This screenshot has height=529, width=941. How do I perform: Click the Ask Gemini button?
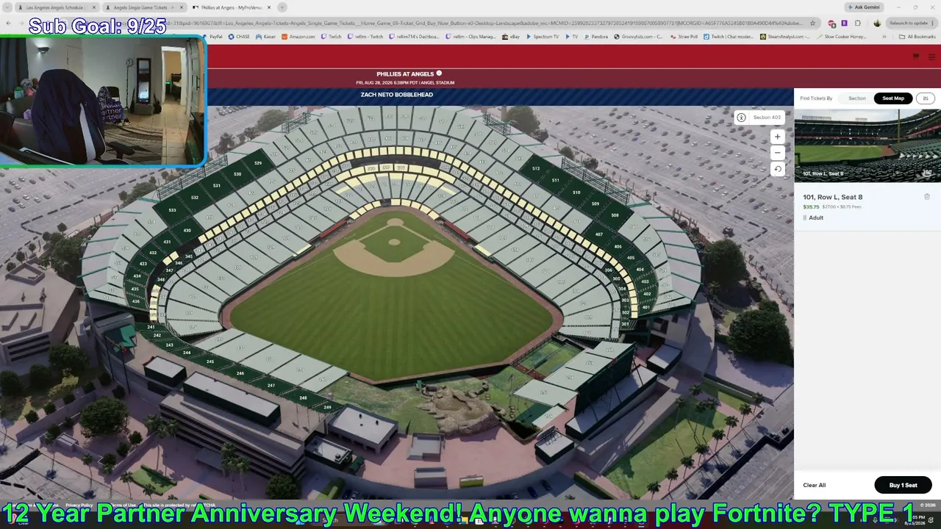[863, 7]
